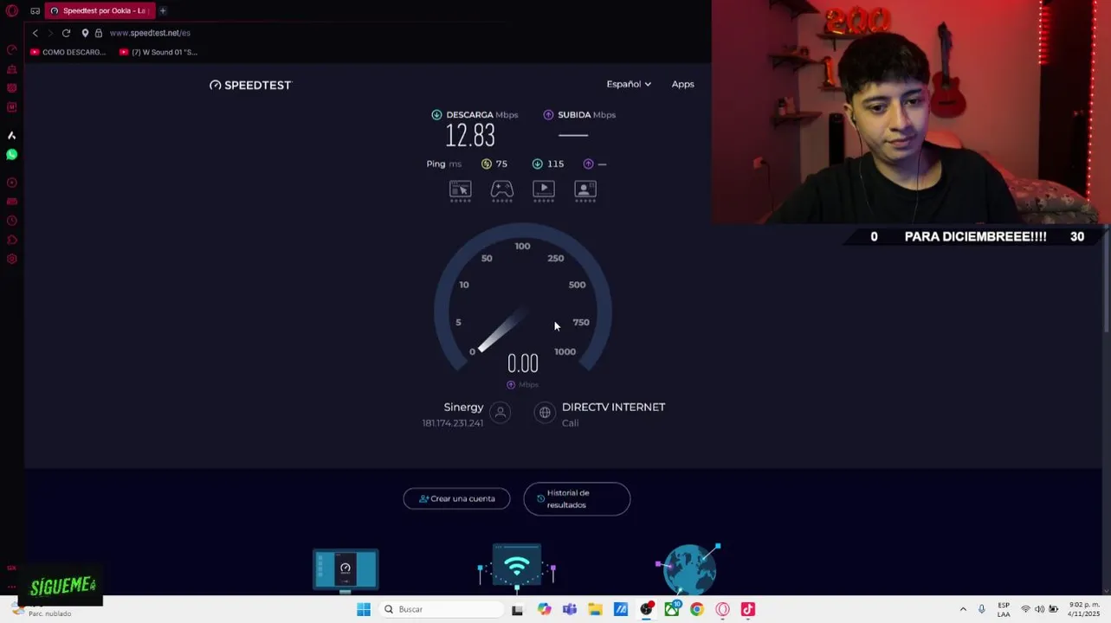
Task: Open the Apps menu item
Action: click(x=683, y=84)
